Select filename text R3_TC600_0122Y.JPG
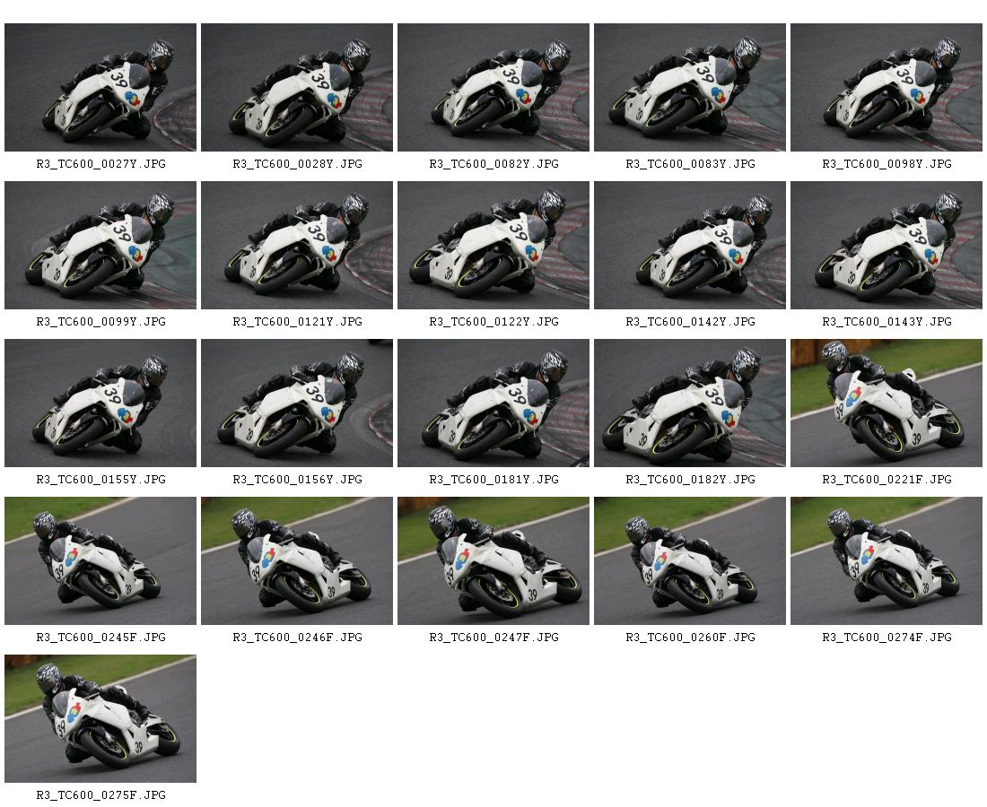Viewport: 987px width, 807px height. click(493, 322)
